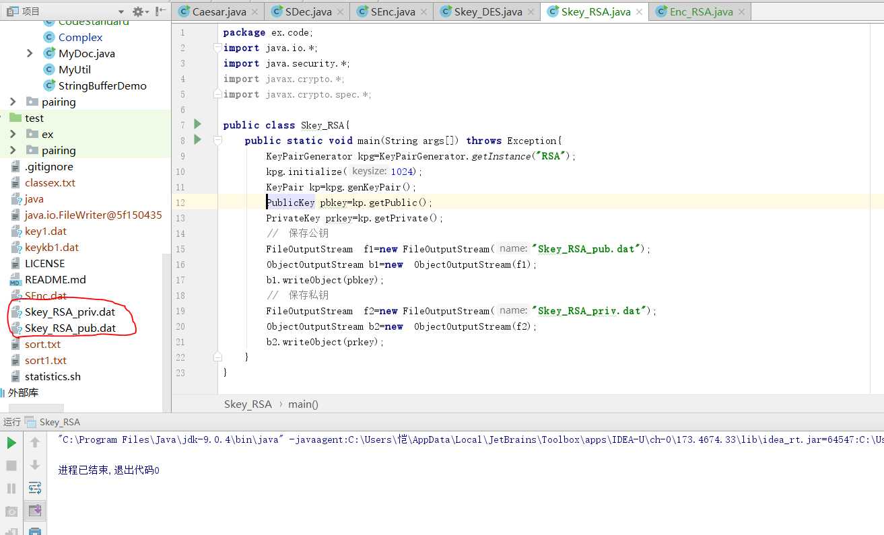Screen dimensions: 884x535
Task: Click 外部库 external libraries node
Action: point(23,392)
